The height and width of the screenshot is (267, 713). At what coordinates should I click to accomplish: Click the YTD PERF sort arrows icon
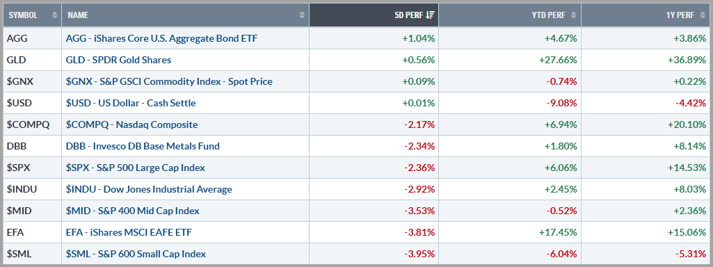573,15
